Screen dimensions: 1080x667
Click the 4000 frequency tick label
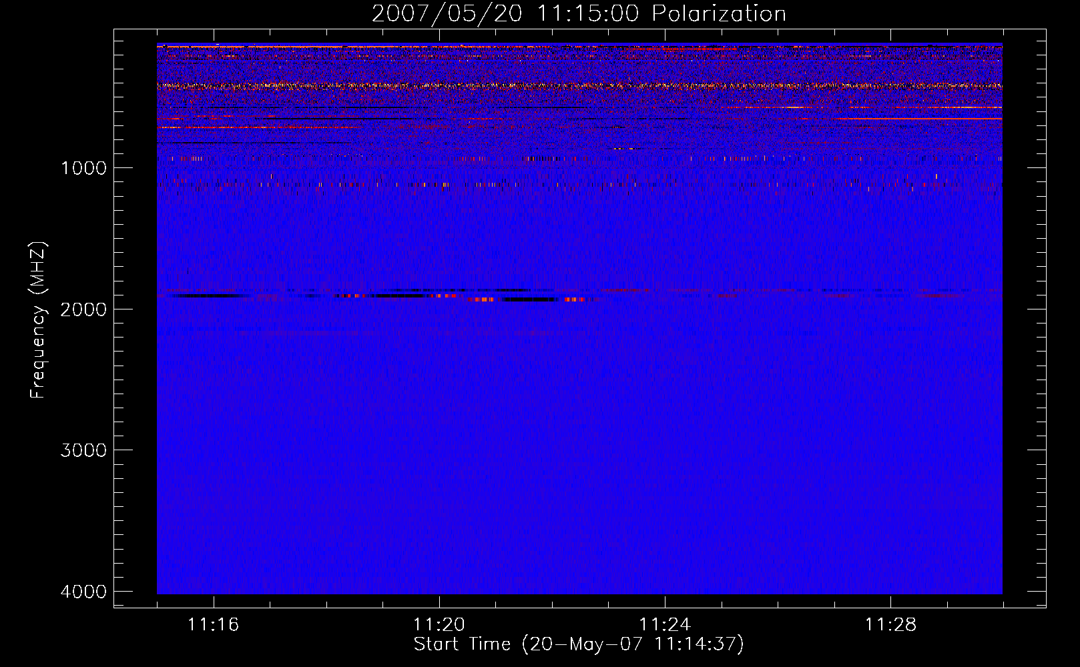pyautogui.click(x=83, y=592)
